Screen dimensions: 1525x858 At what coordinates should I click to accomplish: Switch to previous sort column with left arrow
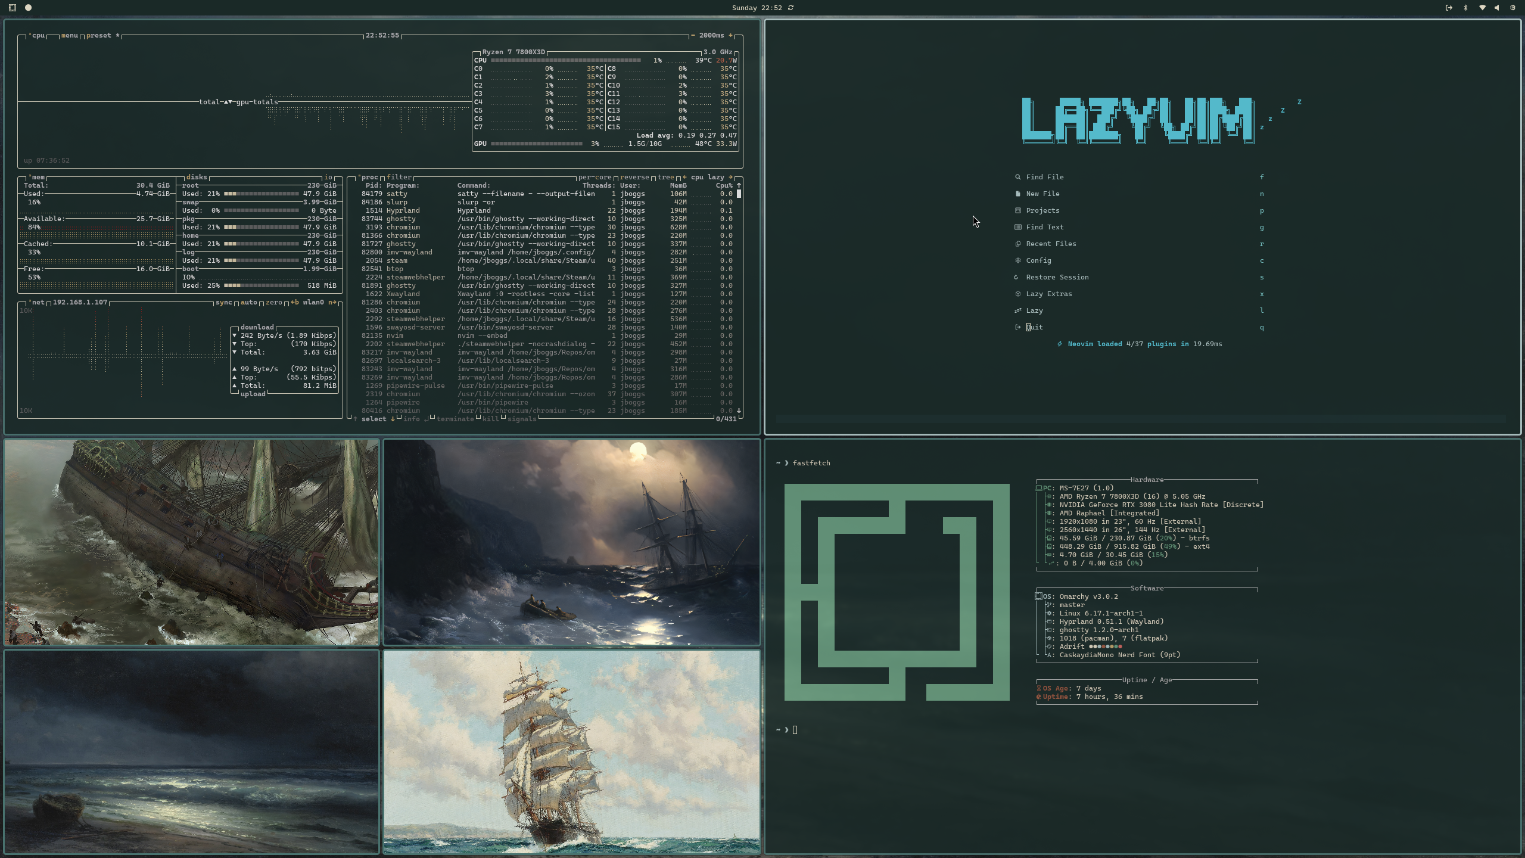click(x=684, y=177)
